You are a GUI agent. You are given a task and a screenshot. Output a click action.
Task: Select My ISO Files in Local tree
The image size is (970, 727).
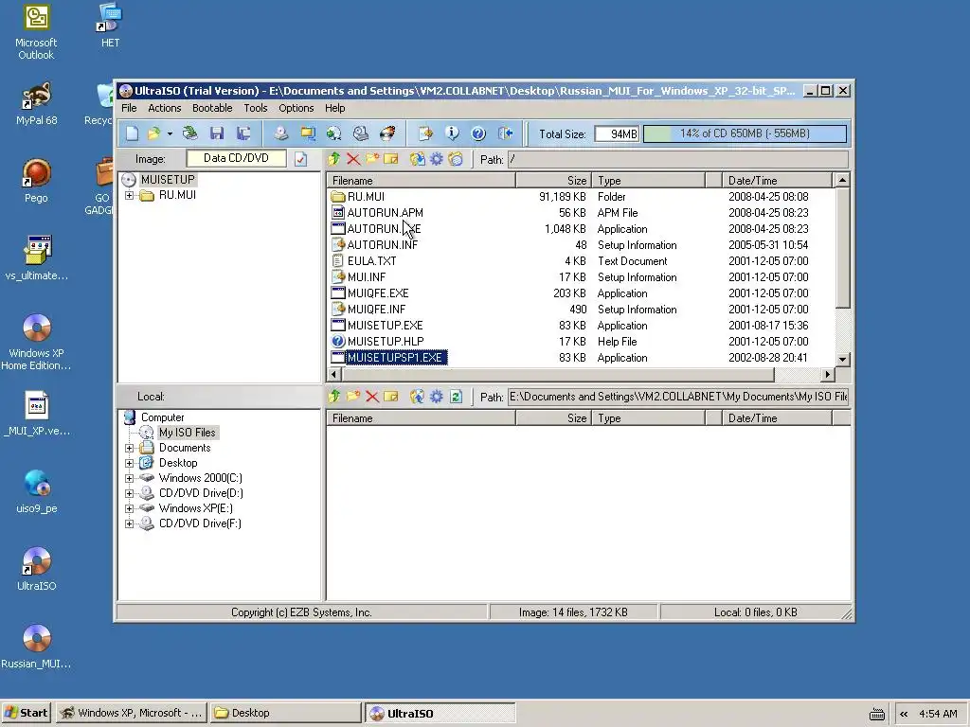187,433
